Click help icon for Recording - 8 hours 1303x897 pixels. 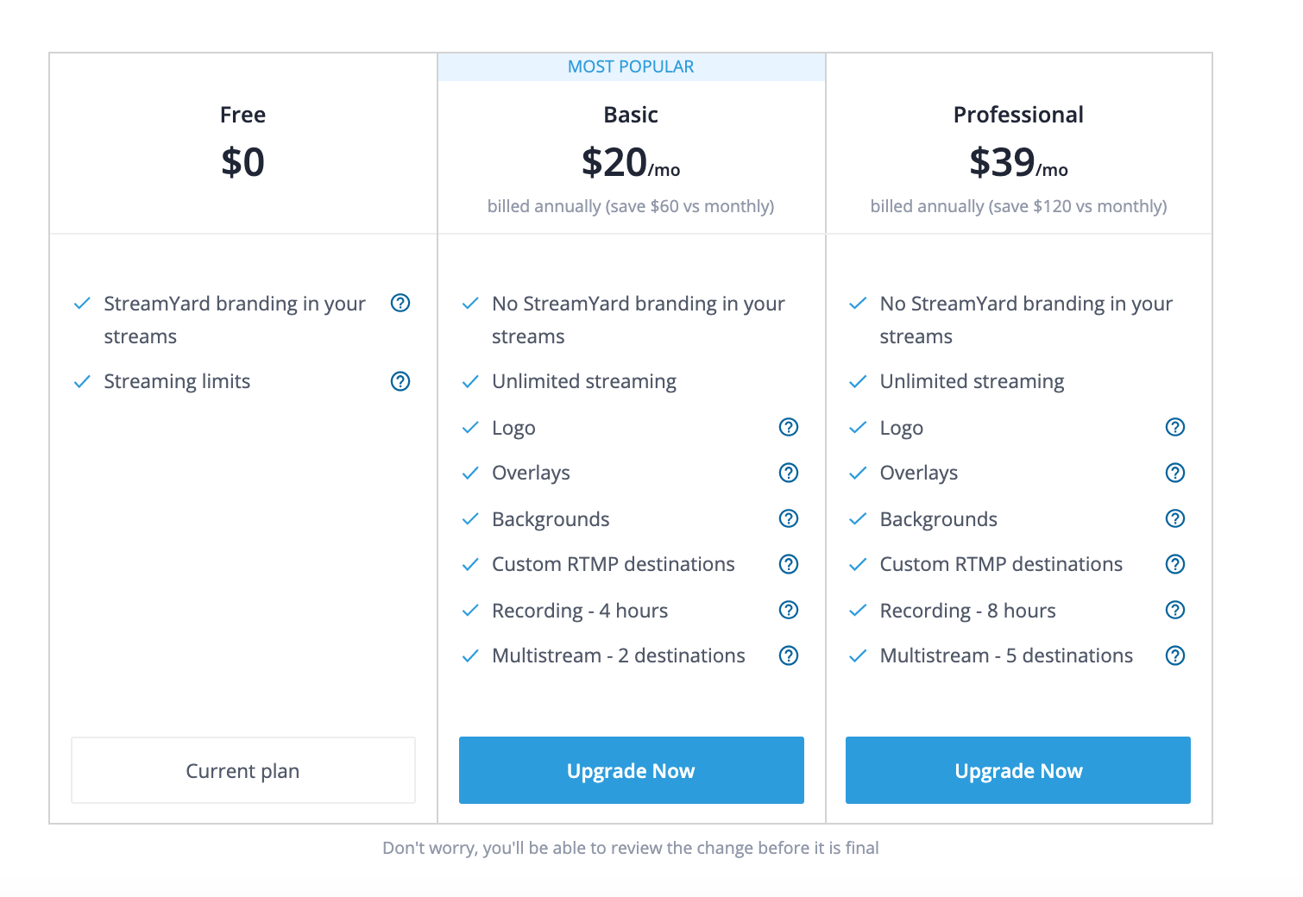point(1175,610)
